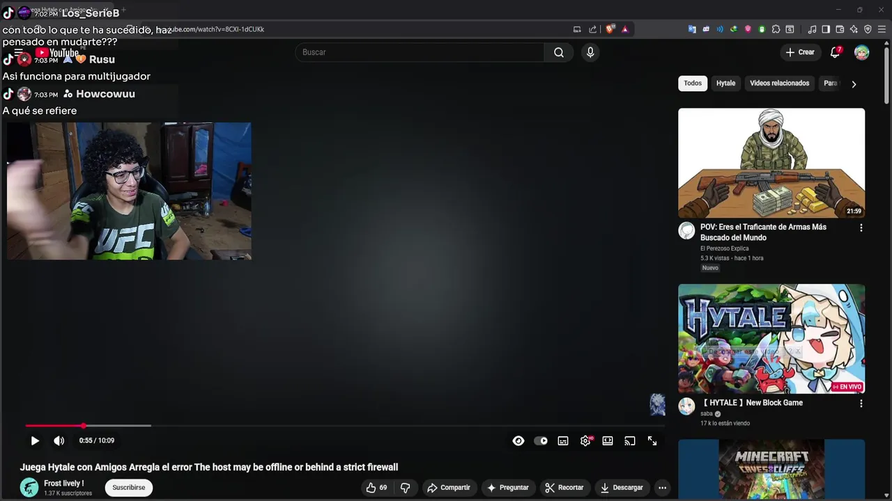Screen dimensions: 892x501
Task: Open the Brave Wallet icon
Action: click(840, 29)
